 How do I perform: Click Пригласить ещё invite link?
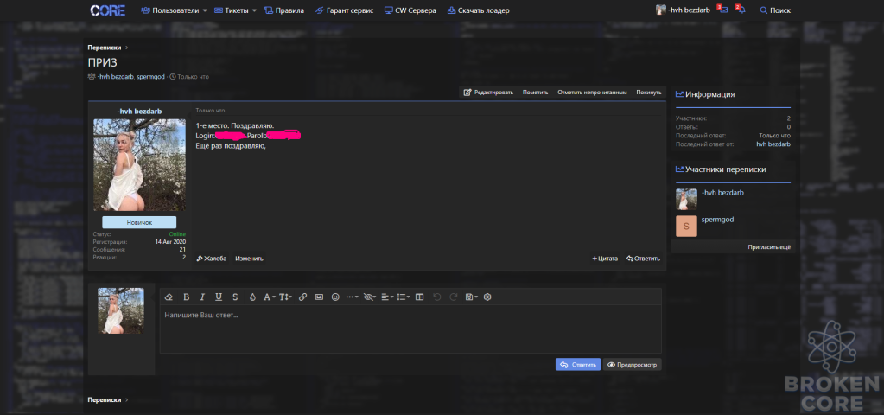[769, 247]
